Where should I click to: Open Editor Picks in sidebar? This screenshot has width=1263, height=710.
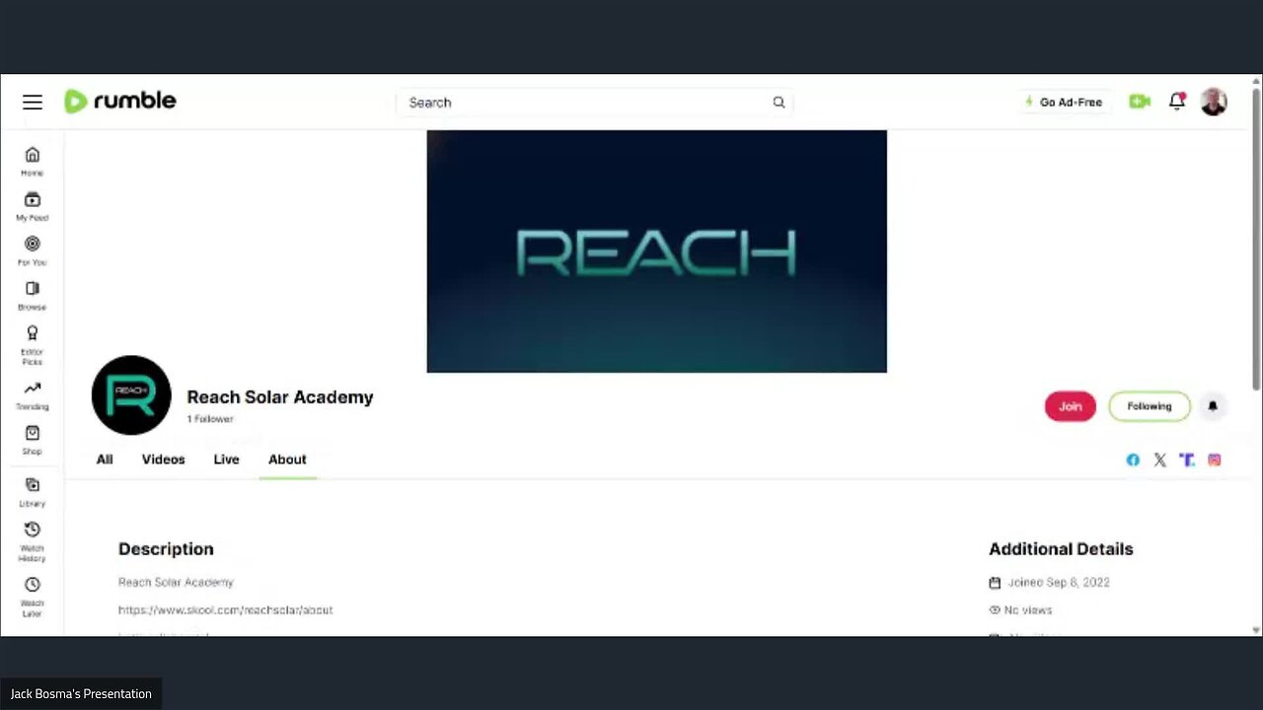coord(33,345)
